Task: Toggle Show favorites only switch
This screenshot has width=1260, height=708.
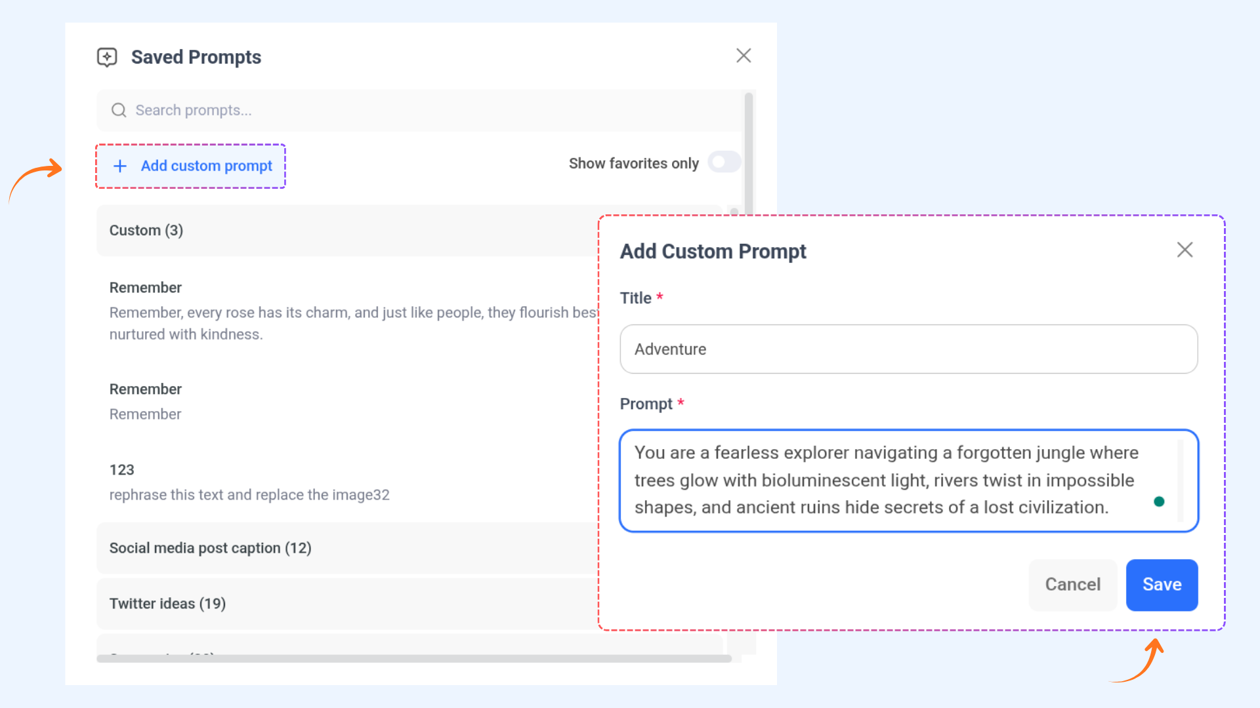Action: (724, 162)
